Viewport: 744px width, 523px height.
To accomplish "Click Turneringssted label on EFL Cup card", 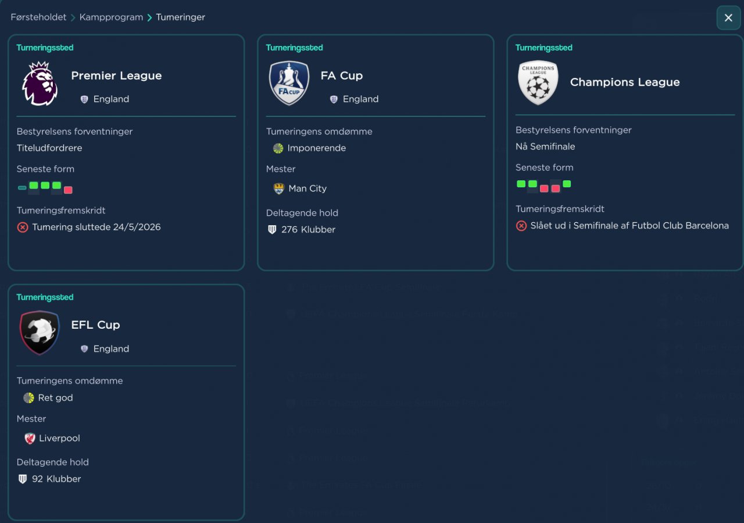I will (x=45, y=297).
